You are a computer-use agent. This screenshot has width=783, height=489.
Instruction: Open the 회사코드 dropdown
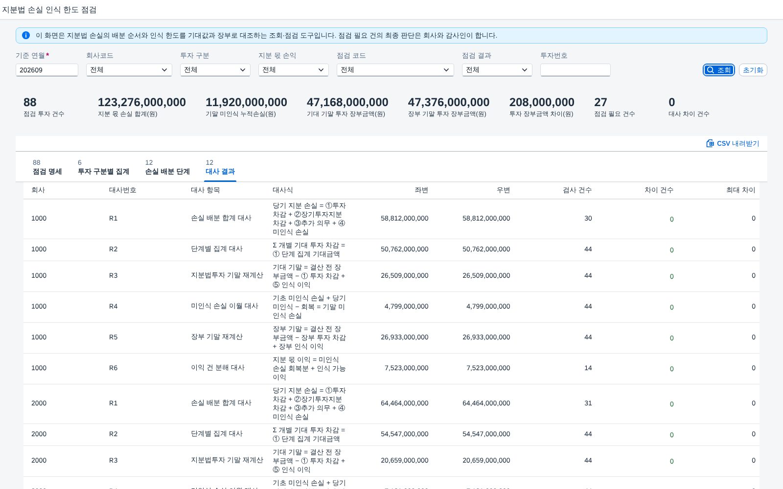[129, 70]
